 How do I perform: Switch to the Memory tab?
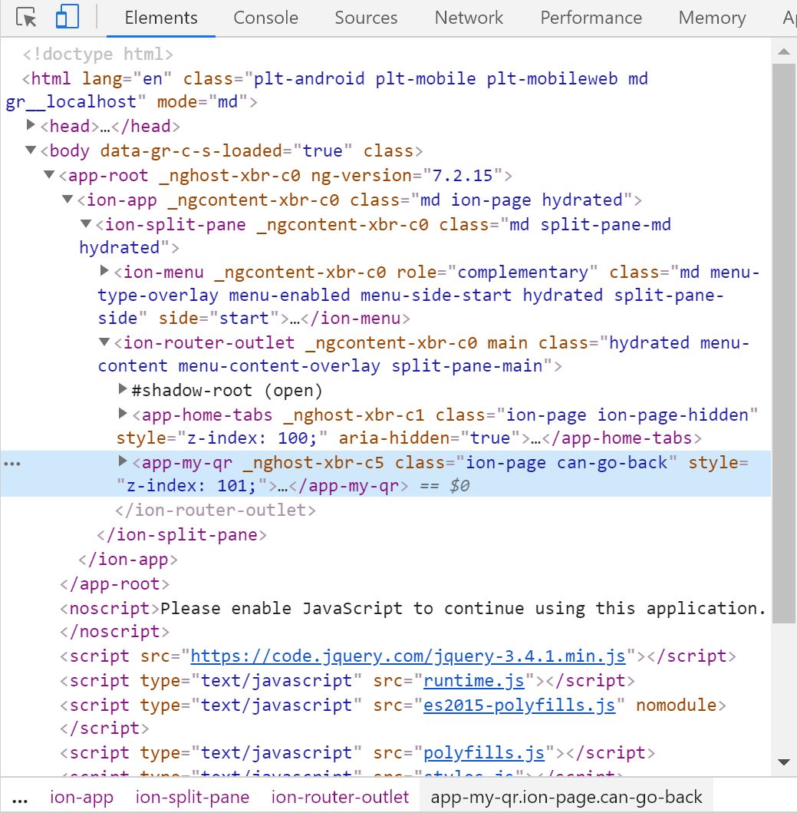pos(712,18)
